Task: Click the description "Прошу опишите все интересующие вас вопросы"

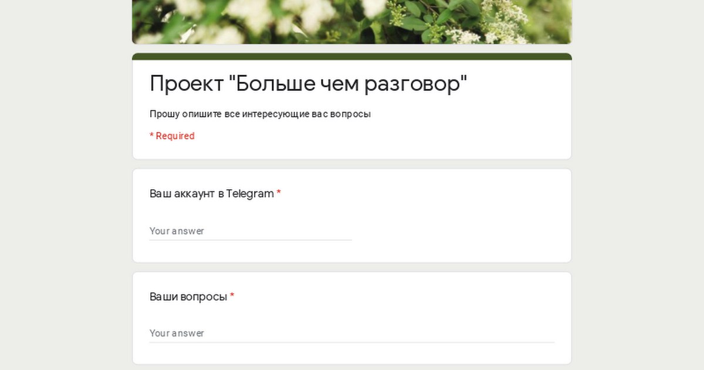Action: point(260,114)
